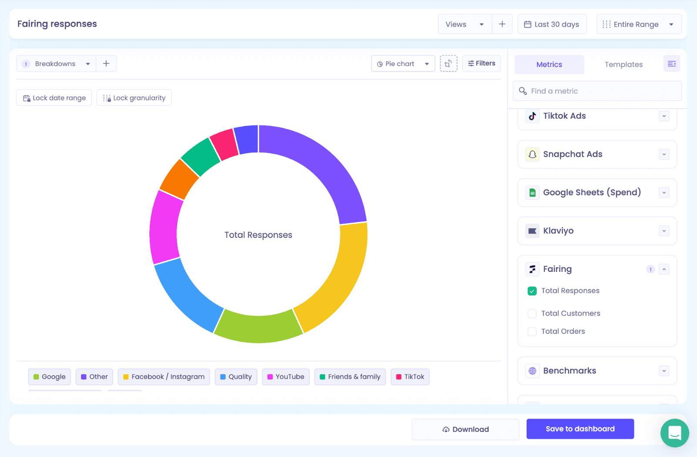The width and height of the screenshot is (697, 457).
Task: Click the Facebook / Instagram legend swatch
Action: click(x=126, y=377)
